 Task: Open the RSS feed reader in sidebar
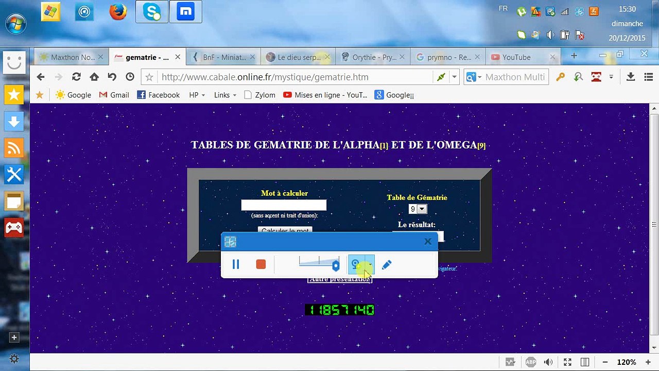point(14,148)
